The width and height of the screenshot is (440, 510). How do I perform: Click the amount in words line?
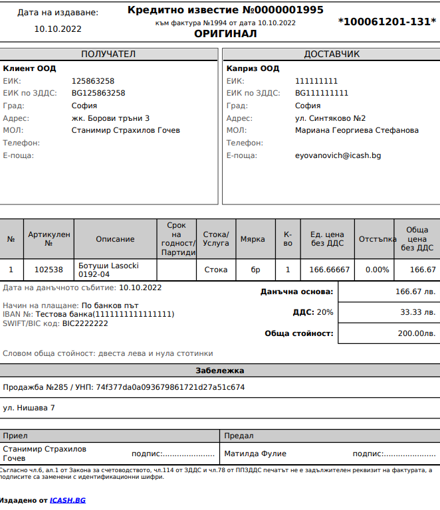[108, 353]
